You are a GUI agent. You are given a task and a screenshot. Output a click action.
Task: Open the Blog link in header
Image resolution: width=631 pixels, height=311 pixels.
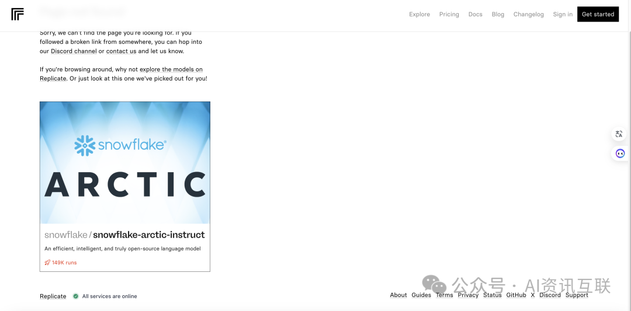498,15
